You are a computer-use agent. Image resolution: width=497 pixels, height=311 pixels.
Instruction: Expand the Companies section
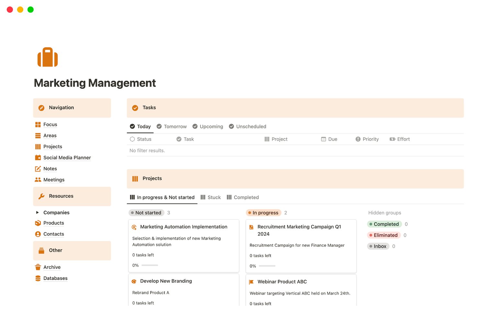[x=37, y=213]
